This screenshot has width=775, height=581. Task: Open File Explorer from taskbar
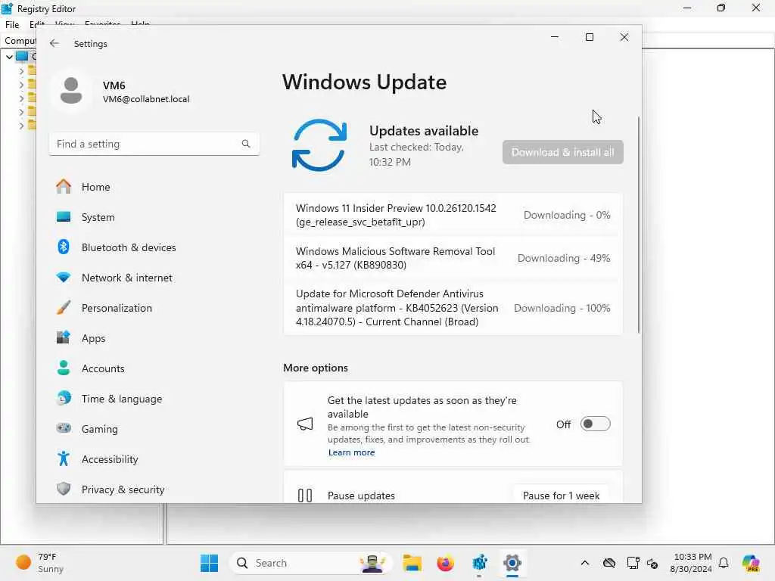pos(412,563)
